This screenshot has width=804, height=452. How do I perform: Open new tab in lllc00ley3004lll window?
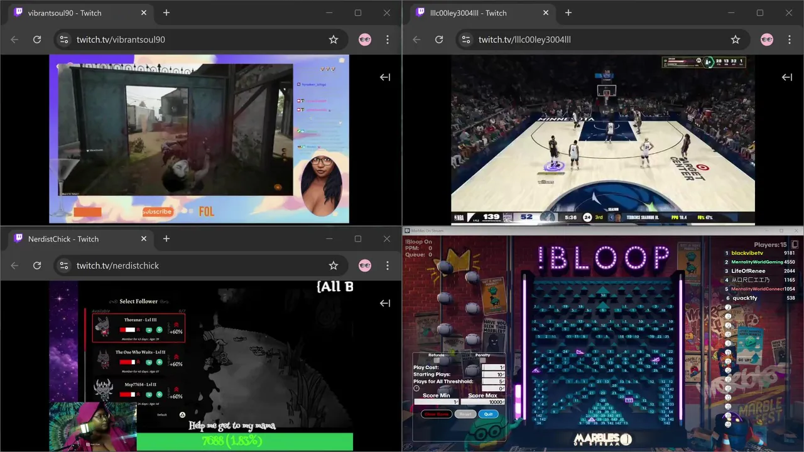point(568,13)
